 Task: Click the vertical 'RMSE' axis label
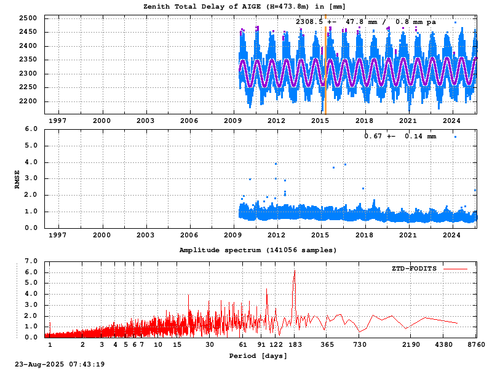(17, 179)
